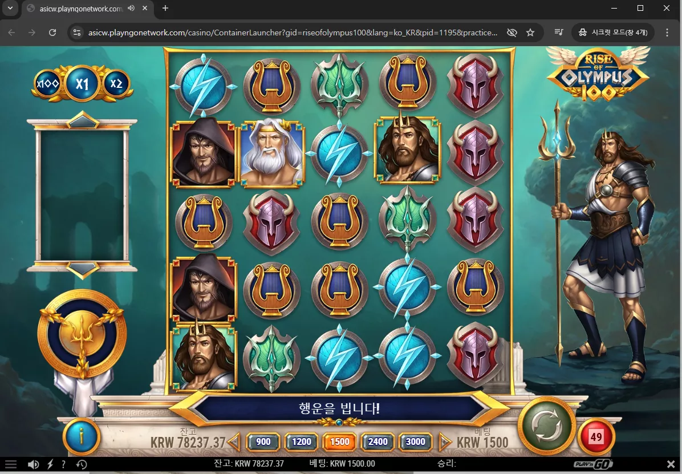The image size is (682, 474).
Task: Open media controls icon in Chrome toolbar
Action: [559, 32]
